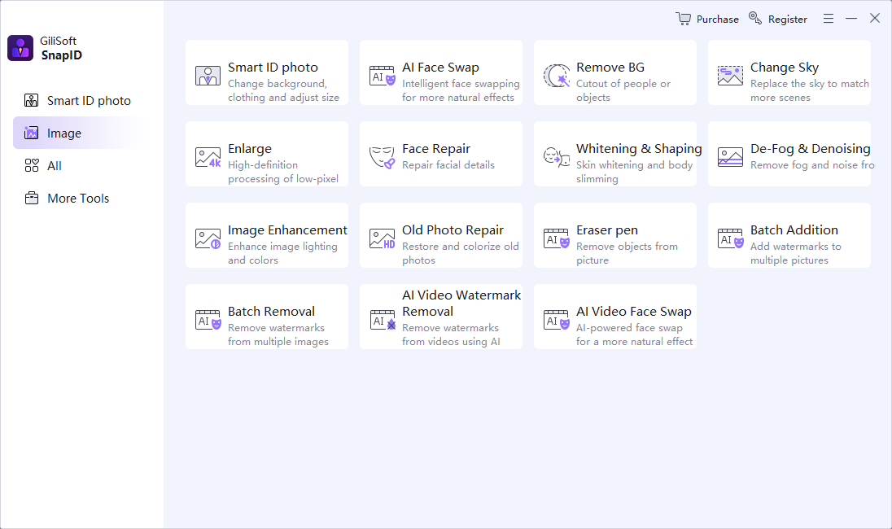The width and height of the screenshot is (892, 529).
Task: Click the Batch Addition AI icon
Action: [730, 238]
